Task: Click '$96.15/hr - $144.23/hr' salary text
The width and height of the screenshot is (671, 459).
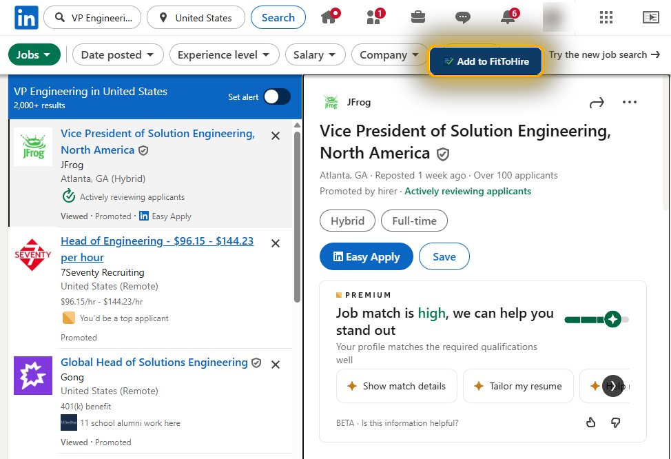Action: point(102,302)
